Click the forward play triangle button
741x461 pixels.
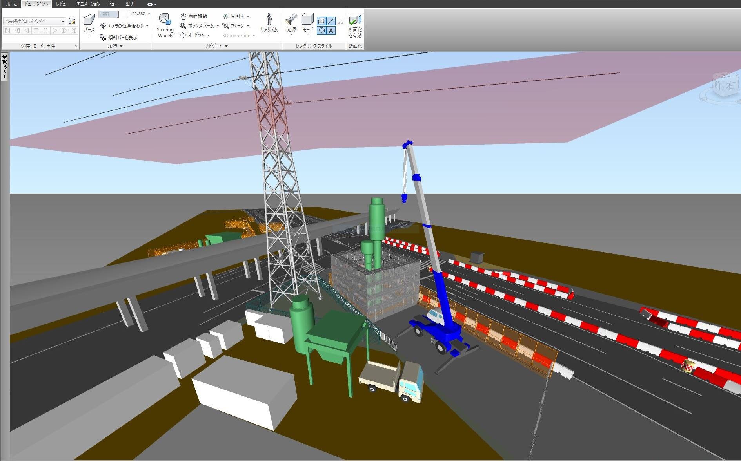(x=55, y=31)
